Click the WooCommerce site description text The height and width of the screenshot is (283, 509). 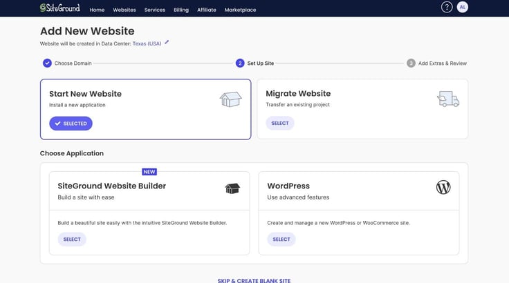[338, 223]
